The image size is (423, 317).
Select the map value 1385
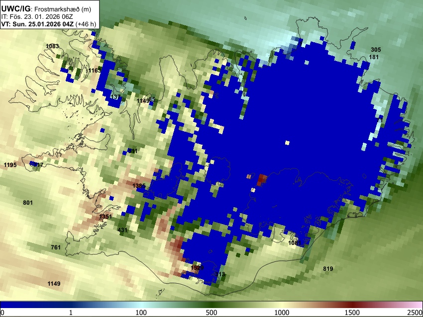pyautogui.click(x=139, y=186)
